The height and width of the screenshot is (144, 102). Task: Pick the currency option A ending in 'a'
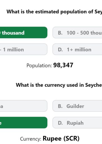point(24,106)
